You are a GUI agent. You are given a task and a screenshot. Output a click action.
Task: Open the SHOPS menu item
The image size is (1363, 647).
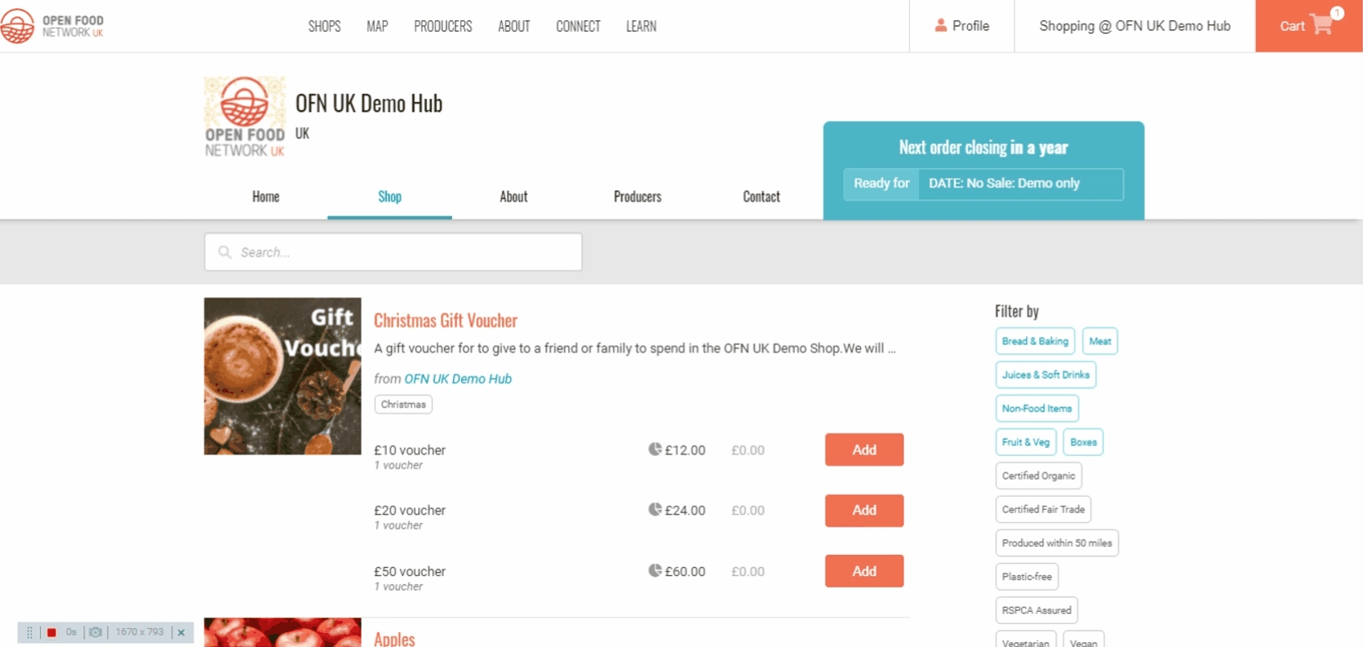[x=324, y=26]
